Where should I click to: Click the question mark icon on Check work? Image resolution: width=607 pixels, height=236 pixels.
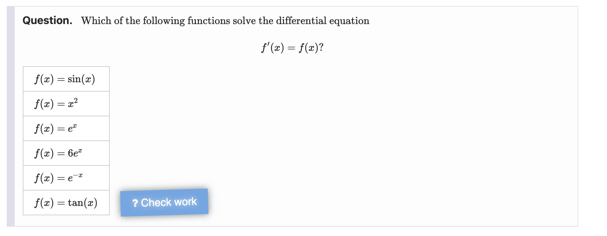[x=135, y=203]
